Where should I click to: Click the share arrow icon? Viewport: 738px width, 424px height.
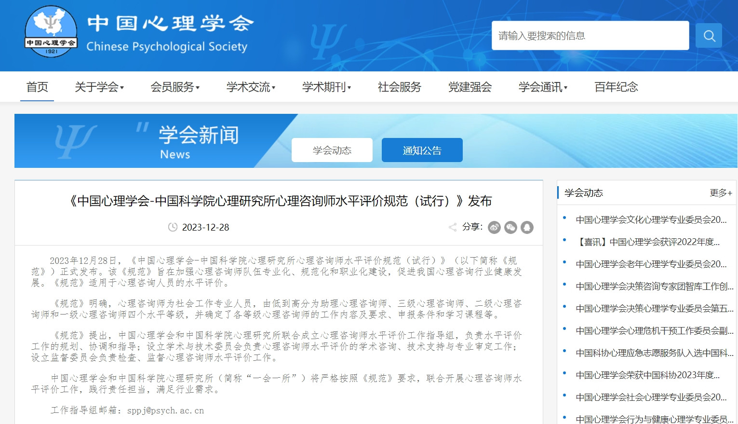pos(453,227)
